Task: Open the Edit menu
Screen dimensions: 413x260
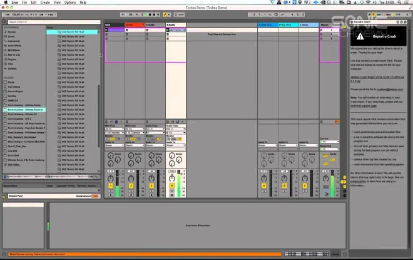Action: click(34, 3)
